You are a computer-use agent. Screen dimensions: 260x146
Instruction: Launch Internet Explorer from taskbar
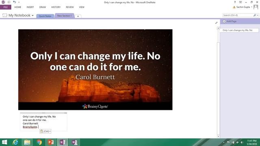pos(15,142)
